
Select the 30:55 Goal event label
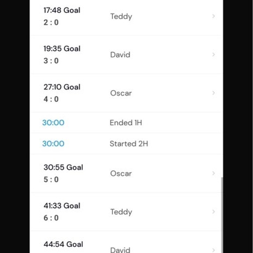[x=64, y=167]
